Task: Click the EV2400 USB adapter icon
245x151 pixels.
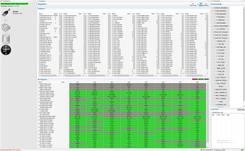Action: point(6,13)
